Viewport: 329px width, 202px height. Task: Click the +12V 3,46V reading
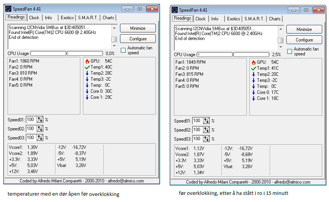click(x=23, y=171)
